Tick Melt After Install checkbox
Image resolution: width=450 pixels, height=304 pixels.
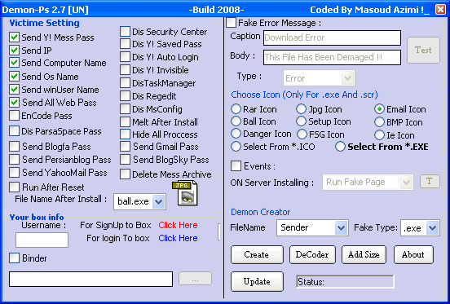click(125, 122)
